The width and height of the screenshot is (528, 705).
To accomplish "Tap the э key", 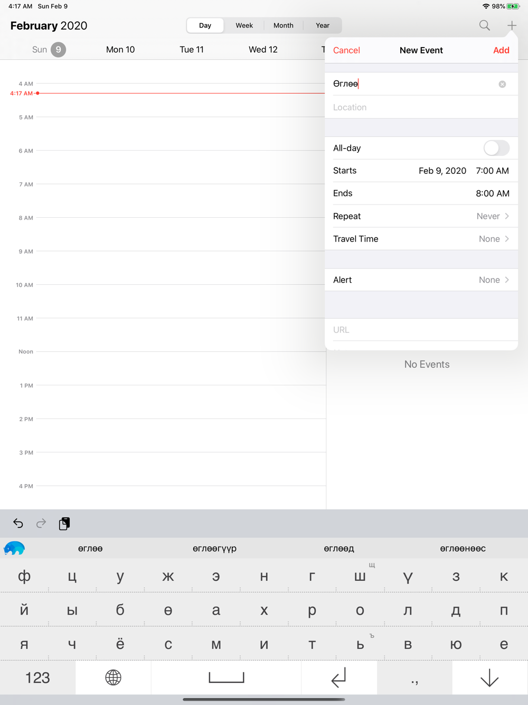I will pos(216,576).
